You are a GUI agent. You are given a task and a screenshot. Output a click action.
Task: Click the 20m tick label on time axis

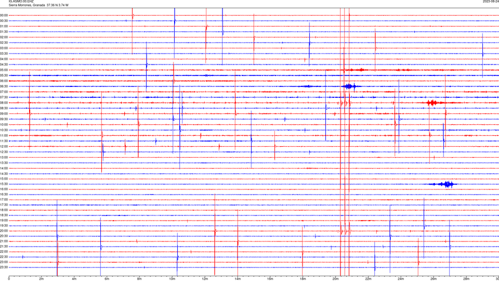coord(335,279)
